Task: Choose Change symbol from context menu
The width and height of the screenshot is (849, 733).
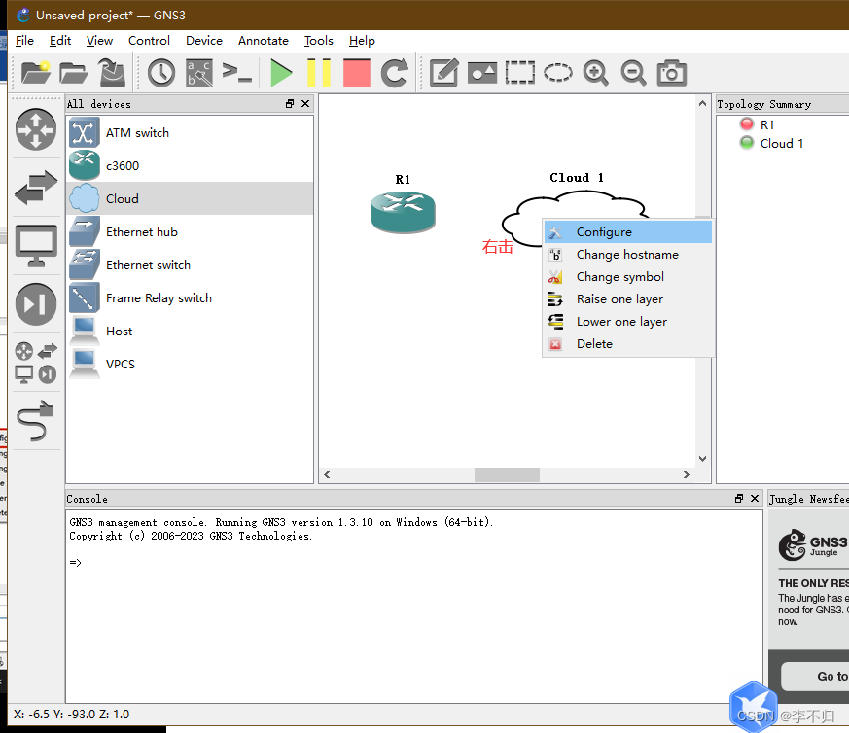Action: pyautogui.click(x=628, y=277)
